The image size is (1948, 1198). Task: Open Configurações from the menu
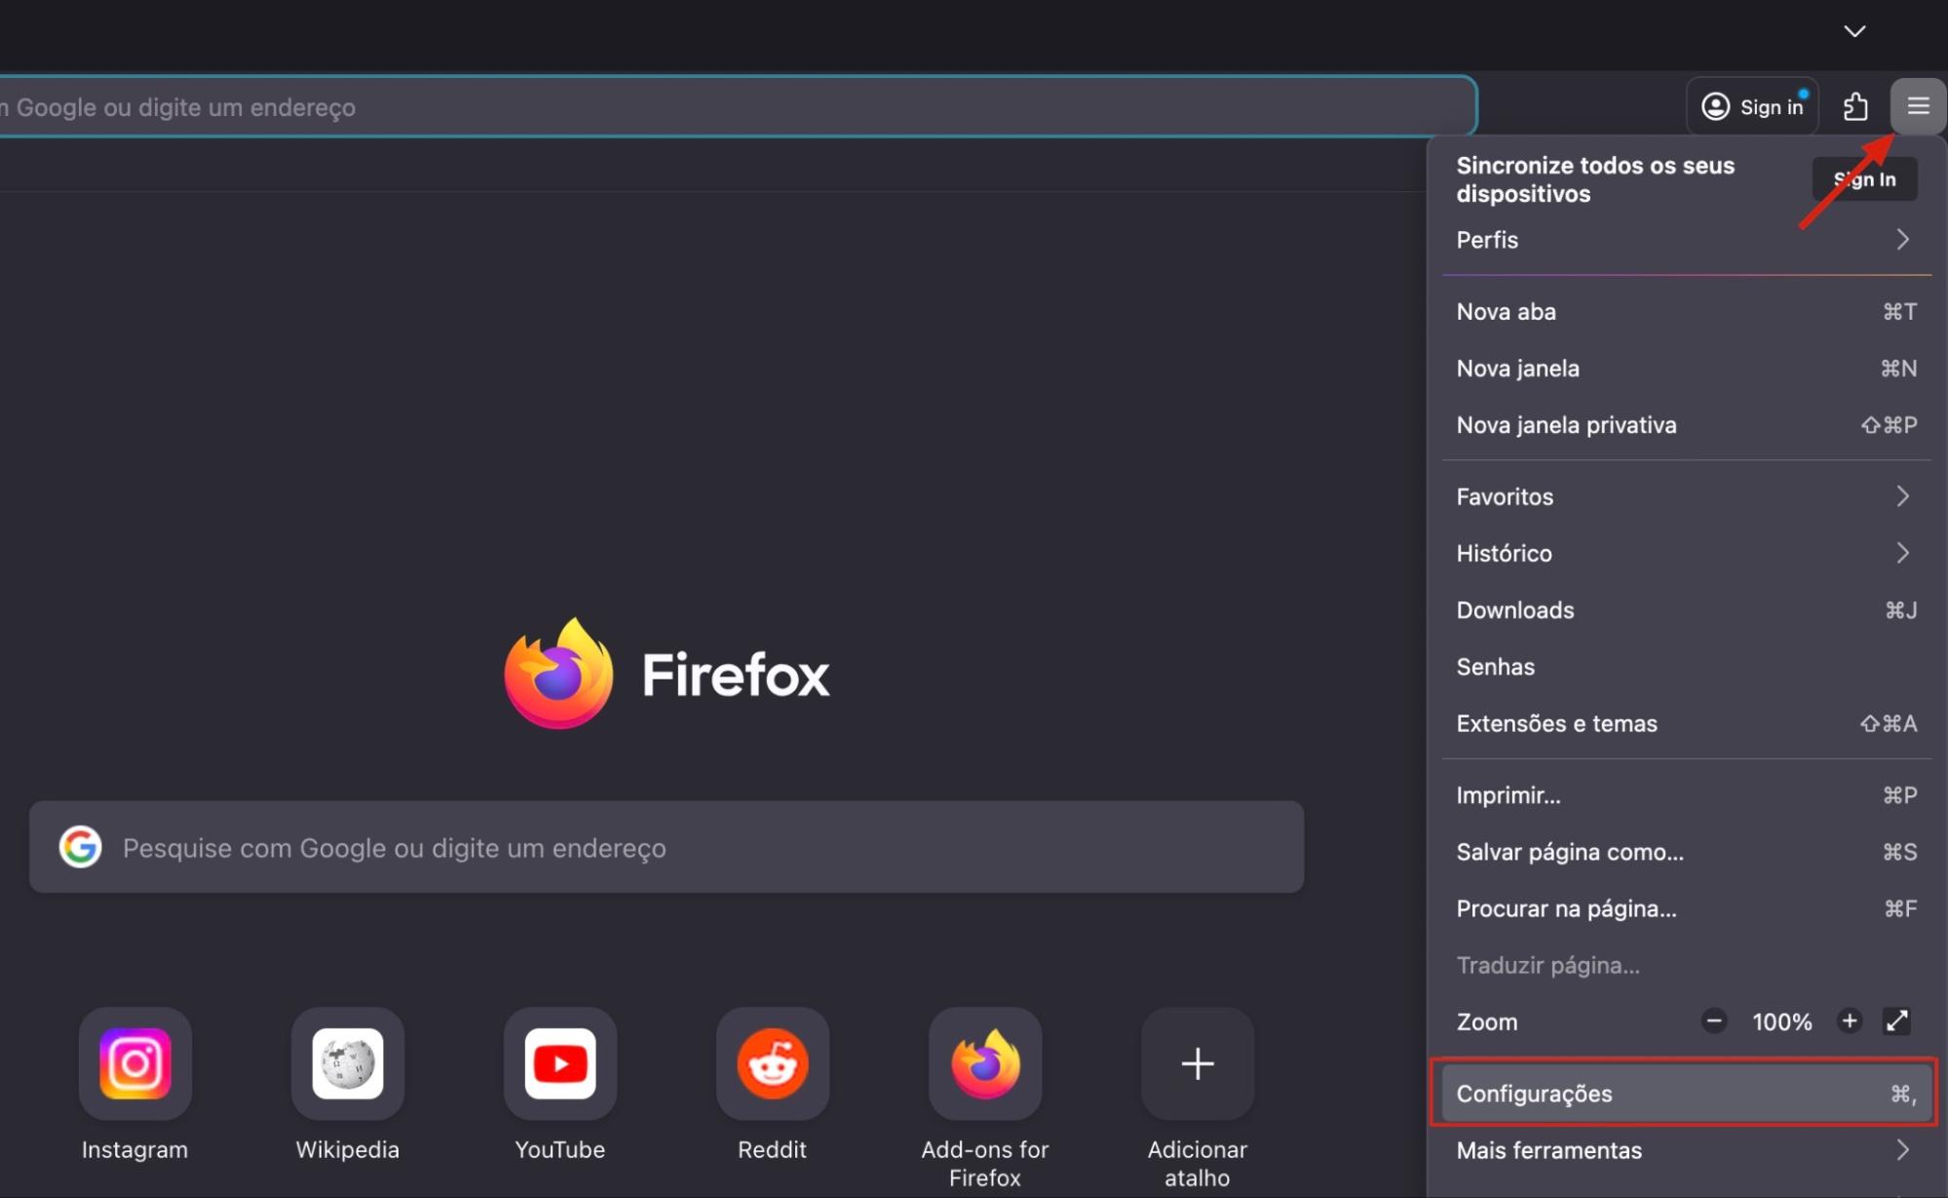[1684, 1093]
